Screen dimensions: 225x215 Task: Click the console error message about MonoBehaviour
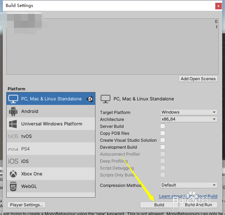113,214
